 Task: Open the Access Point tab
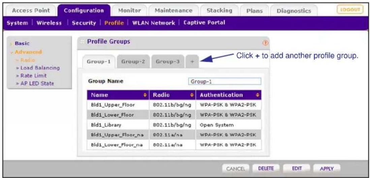31,11
